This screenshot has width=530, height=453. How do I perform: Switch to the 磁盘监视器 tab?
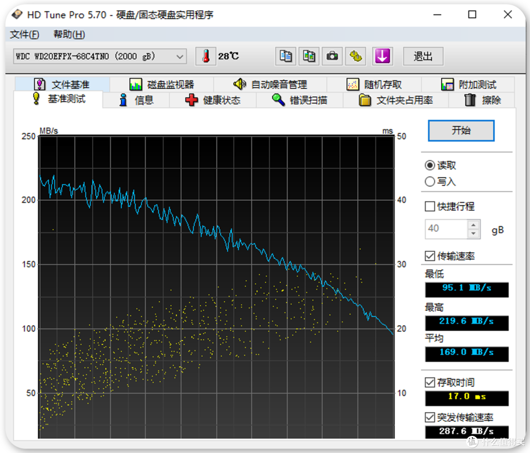(161, 84)
